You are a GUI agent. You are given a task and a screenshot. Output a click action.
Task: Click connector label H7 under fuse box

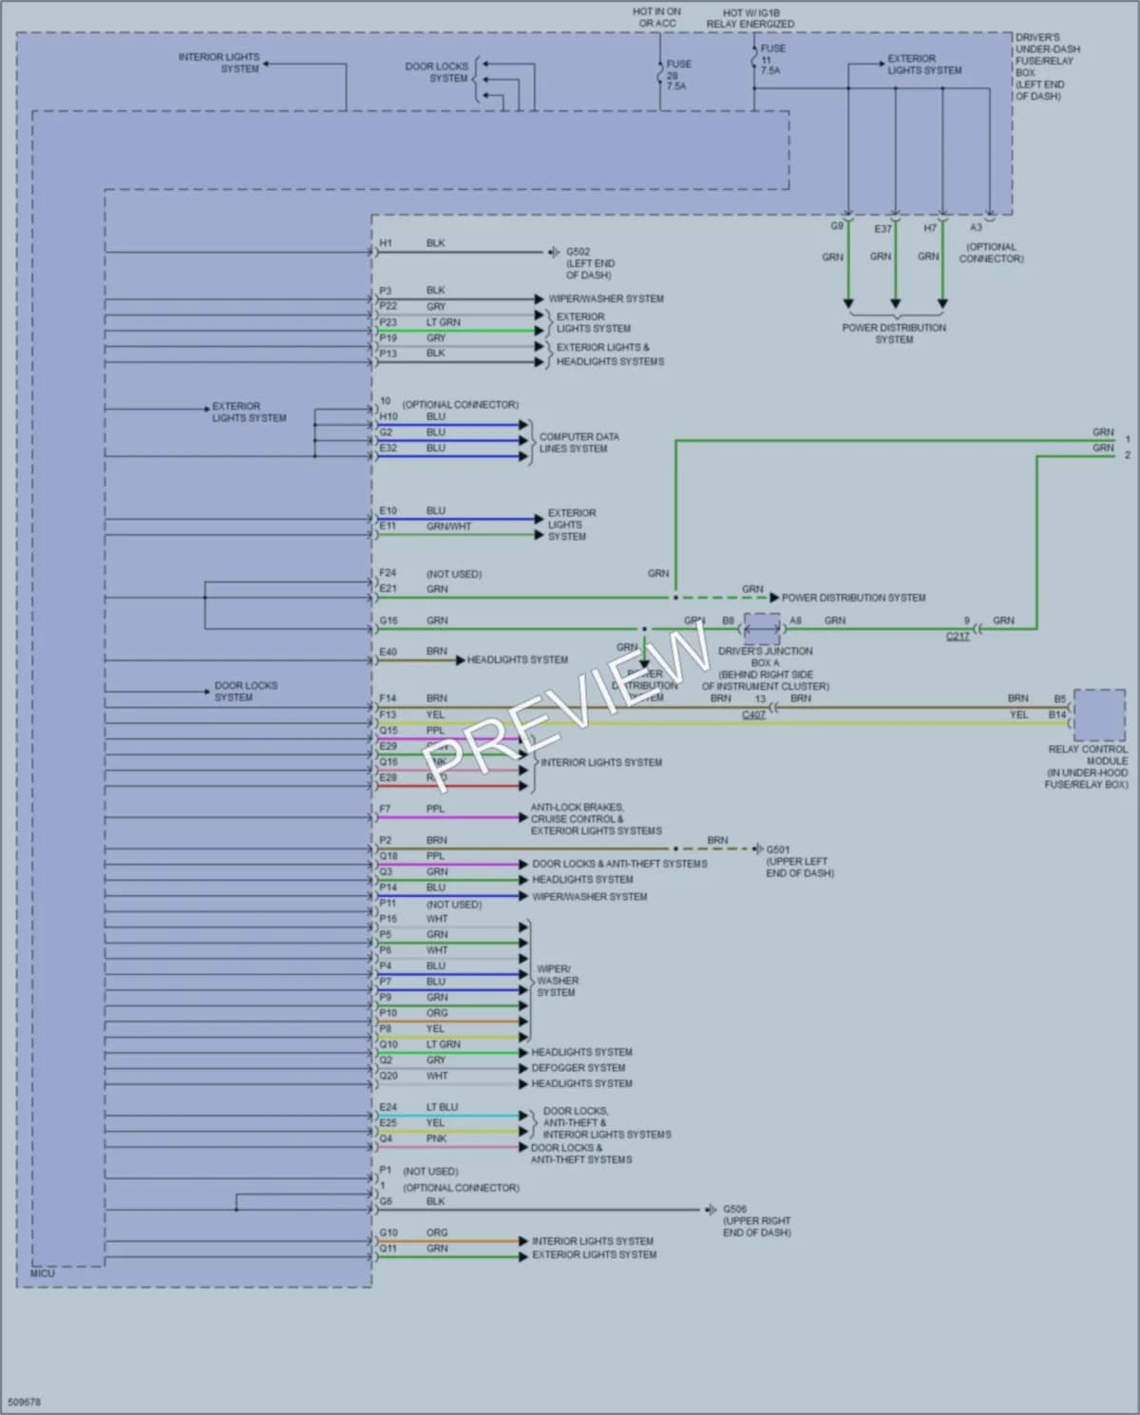click(930, 228)
